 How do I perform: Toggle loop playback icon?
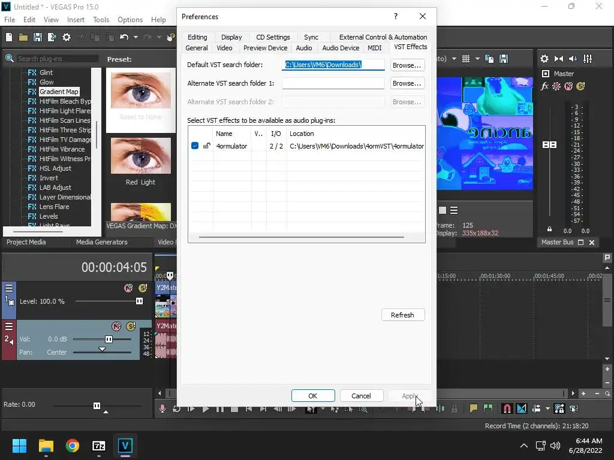pyautogui.click(x=177, y=408)
